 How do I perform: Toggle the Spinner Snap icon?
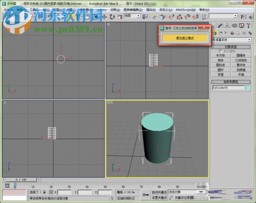tap(196, 17)
